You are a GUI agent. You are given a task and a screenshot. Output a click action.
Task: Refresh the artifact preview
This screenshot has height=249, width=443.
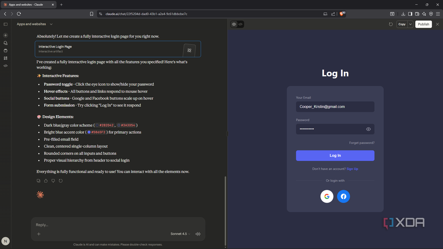tap(391, 24)
